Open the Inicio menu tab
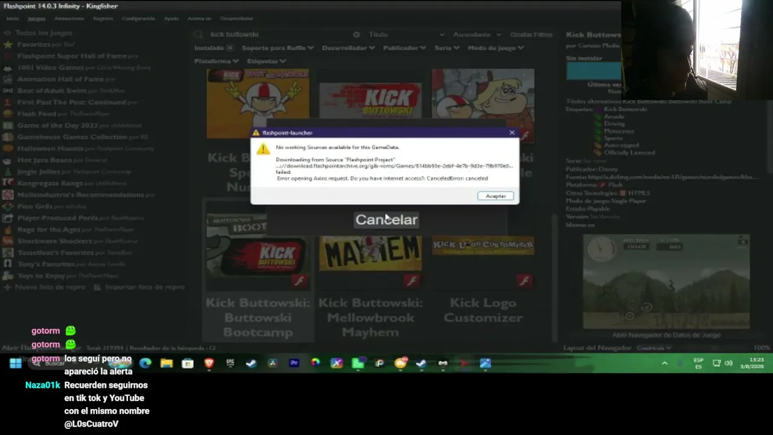Screen dimensions: 773x435 point(13,19)
